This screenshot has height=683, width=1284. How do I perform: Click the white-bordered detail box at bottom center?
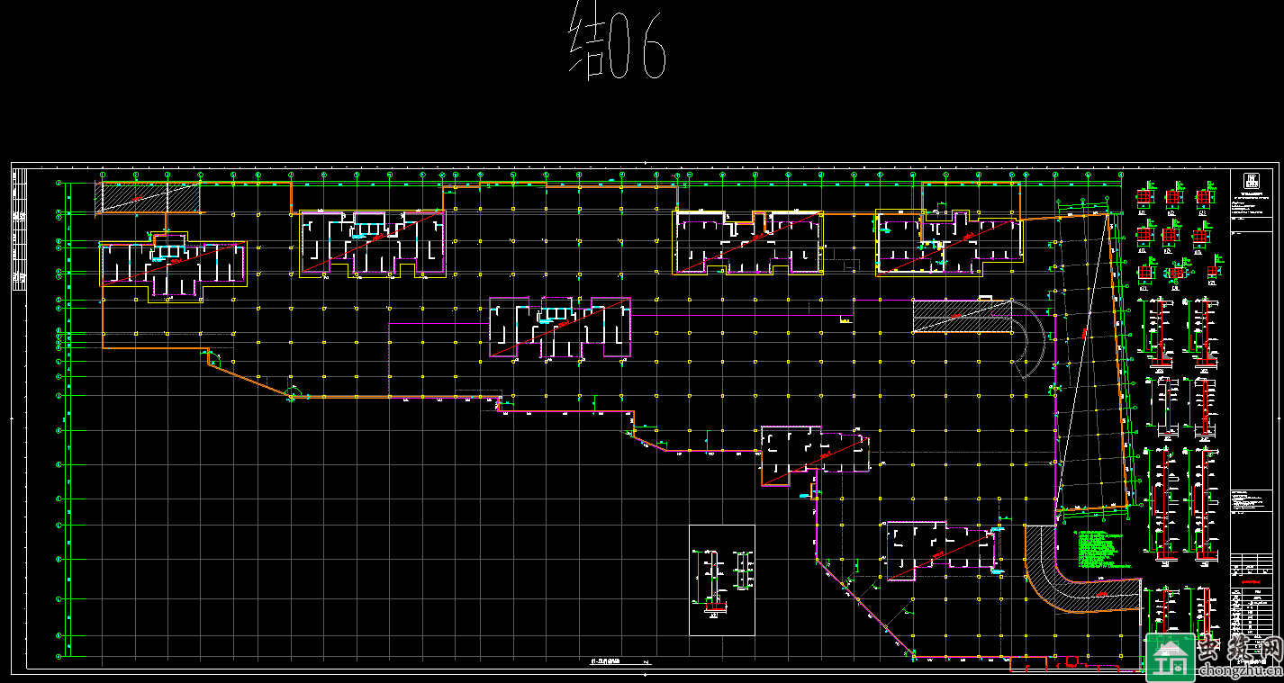click(x=721, y=580)
